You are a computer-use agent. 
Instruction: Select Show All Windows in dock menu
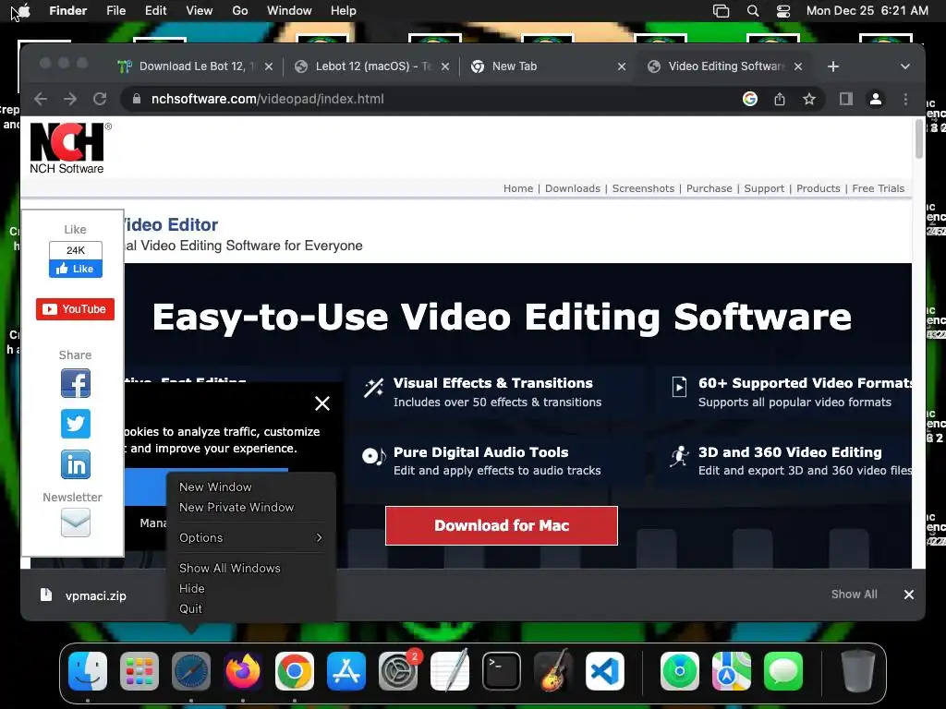230,568
